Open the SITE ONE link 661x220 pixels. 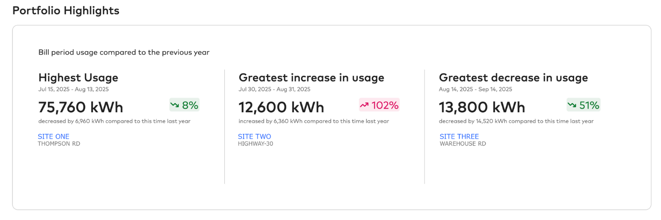click(x=53, y=136)
